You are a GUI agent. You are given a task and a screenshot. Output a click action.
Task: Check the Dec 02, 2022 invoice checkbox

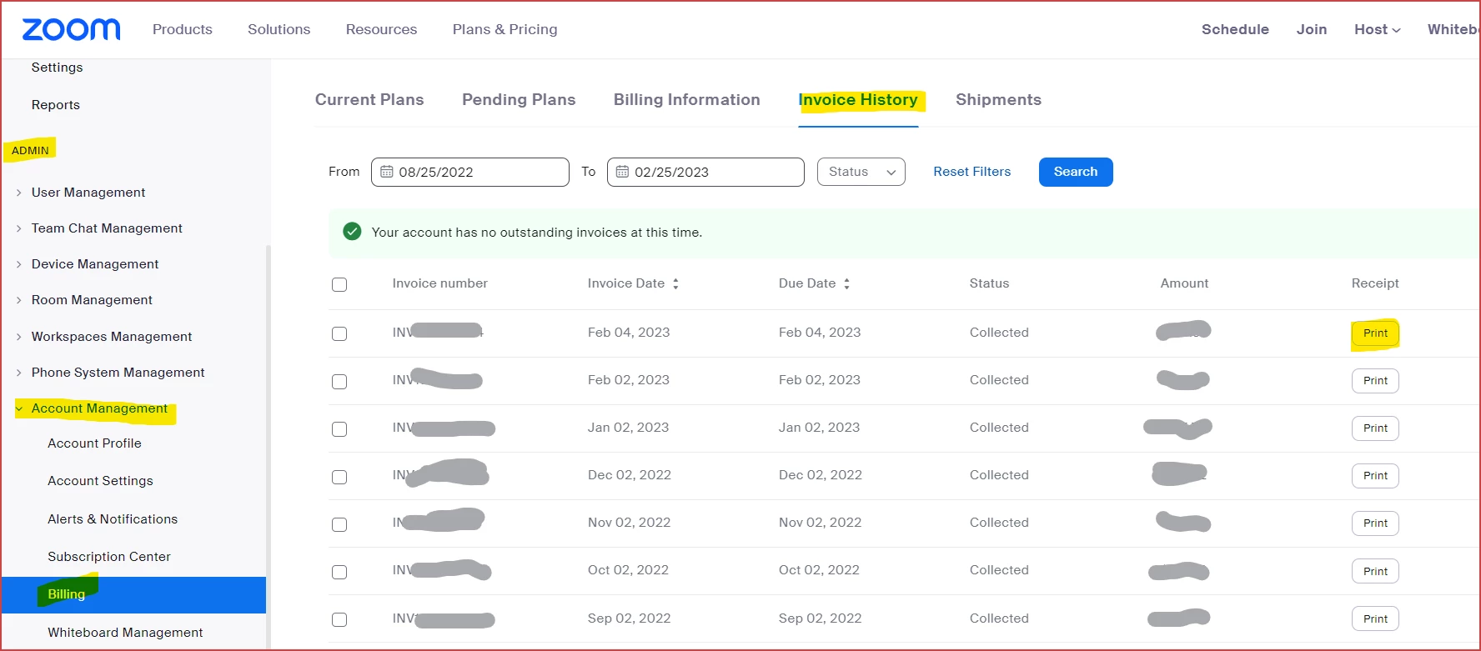[339, 477]
